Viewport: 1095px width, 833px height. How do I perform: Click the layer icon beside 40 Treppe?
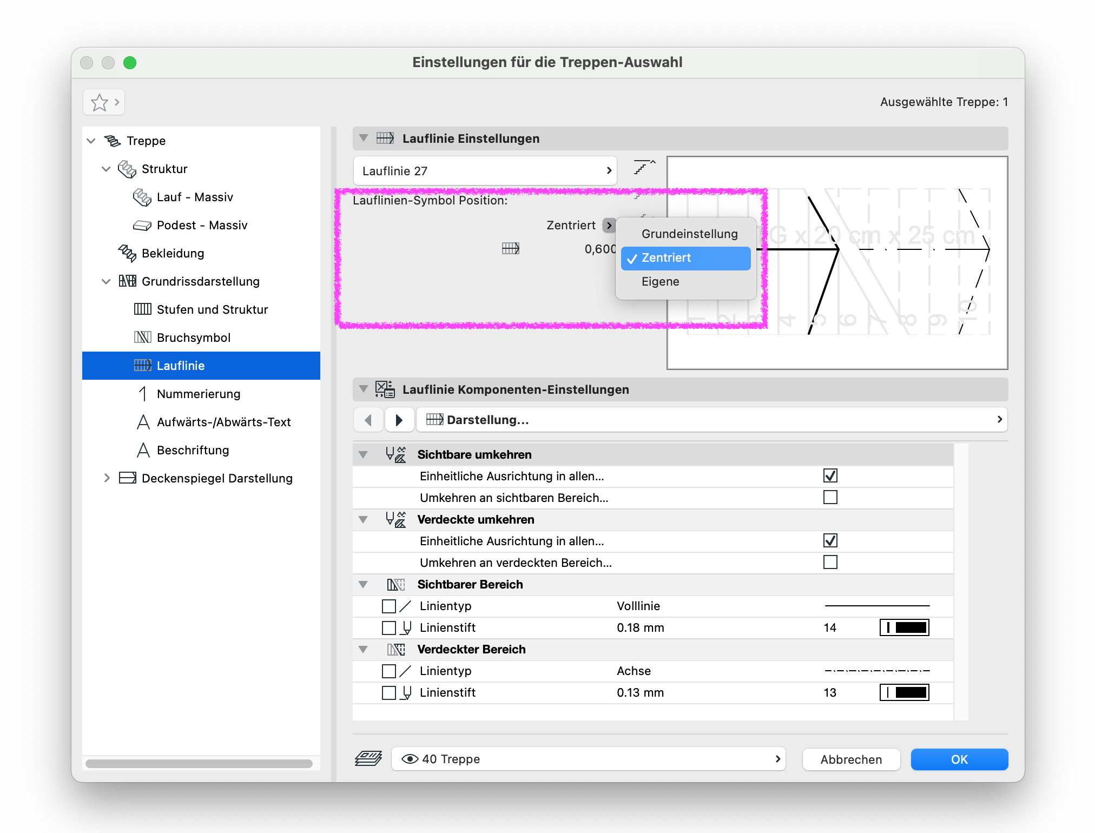pyautogui.click(x=368, y=758)
